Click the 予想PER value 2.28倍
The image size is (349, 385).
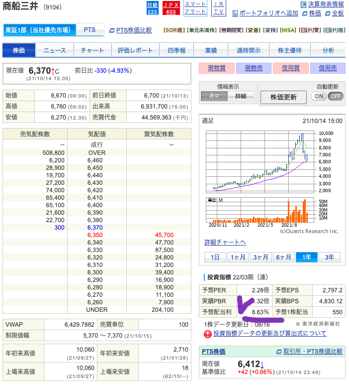coord(261,290)
